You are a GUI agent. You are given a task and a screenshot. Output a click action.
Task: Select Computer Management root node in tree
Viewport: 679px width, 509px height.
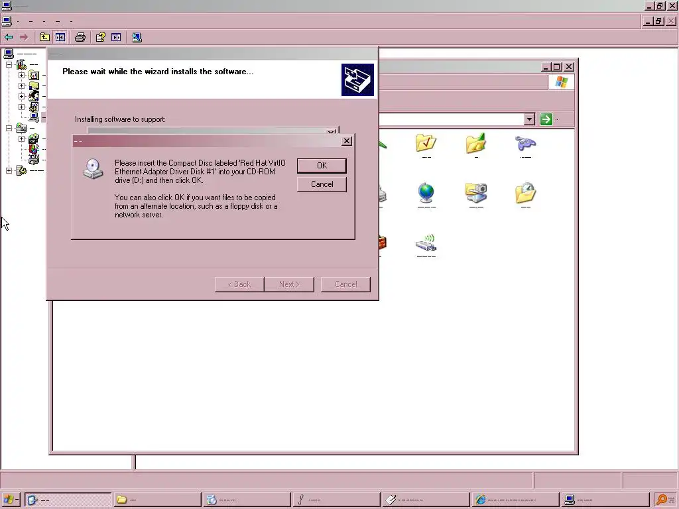(21, 54)
